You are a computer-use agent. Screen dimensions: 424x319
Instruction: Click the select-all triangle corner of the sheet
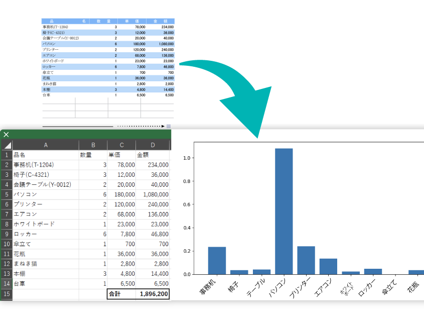[7, 145]
